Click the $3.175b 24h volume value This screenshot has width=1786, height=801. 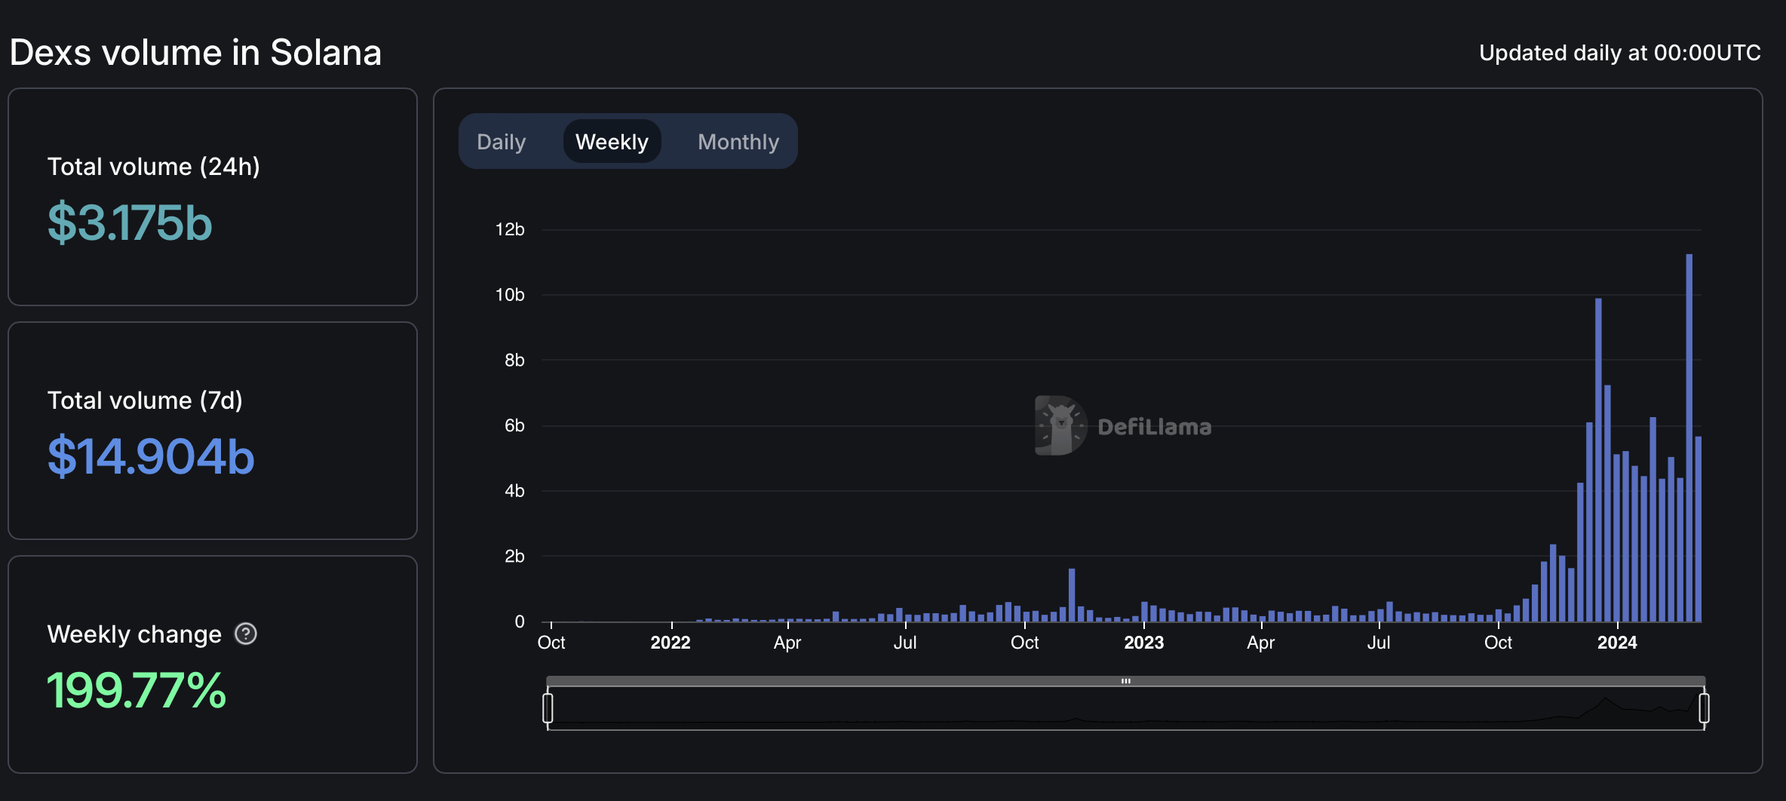coord(130,223)
